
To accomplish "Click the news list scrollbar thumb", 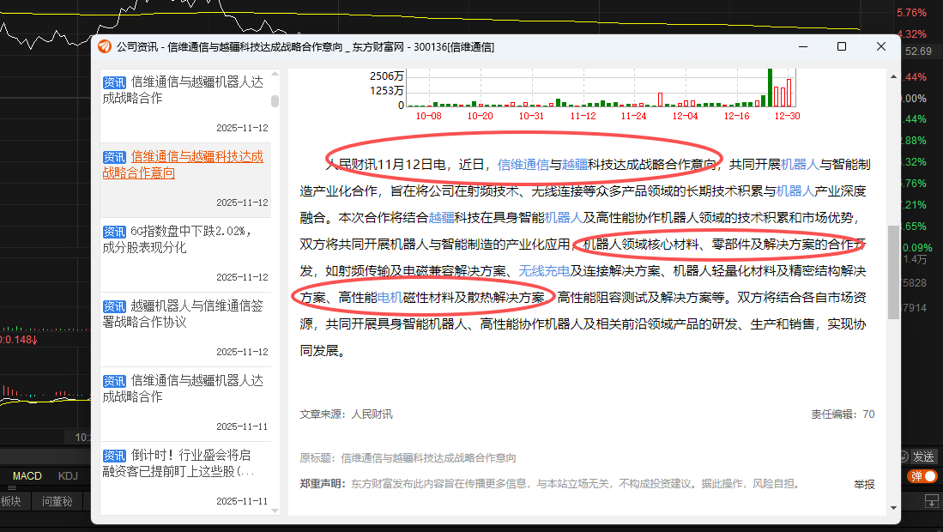I will pyautogui.click(x=275, y=101).
